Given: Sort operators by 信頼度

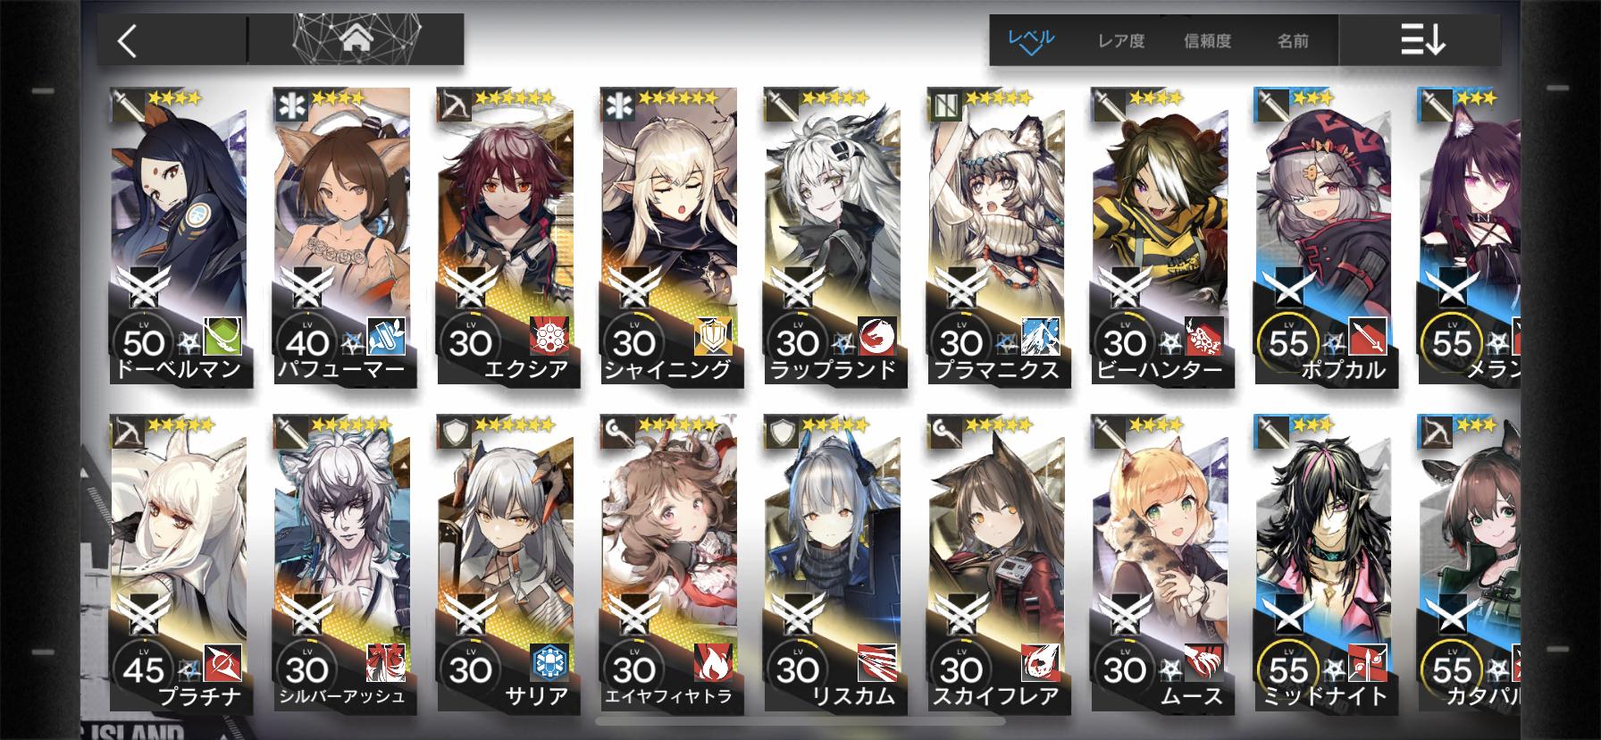Looking at the screenshot, I should 1207,41.
